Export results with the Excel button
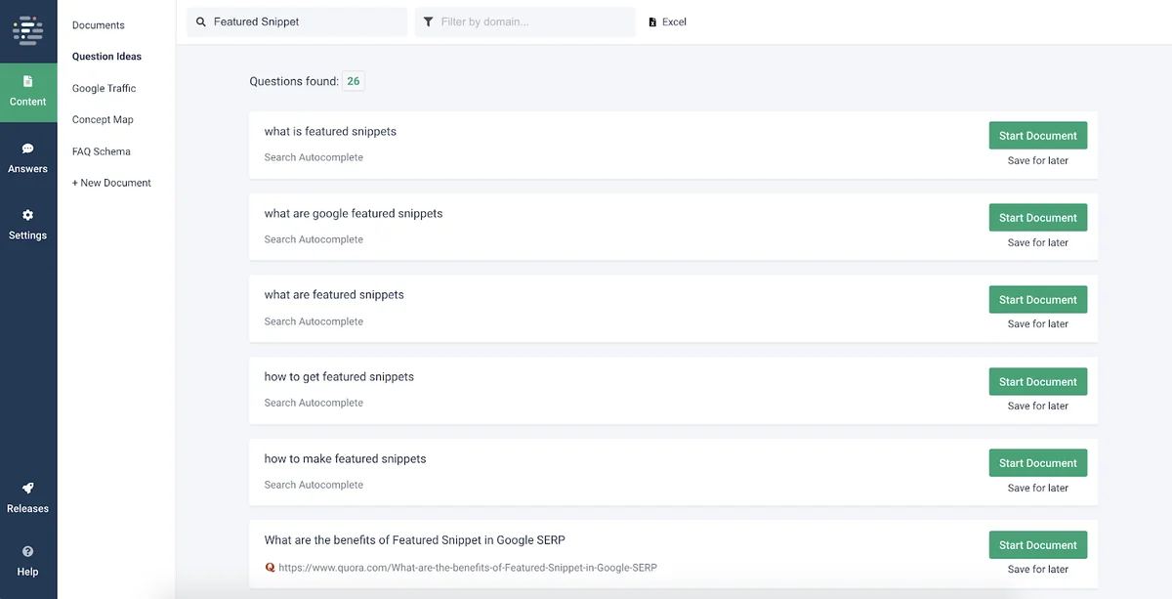 pos(668,21)
